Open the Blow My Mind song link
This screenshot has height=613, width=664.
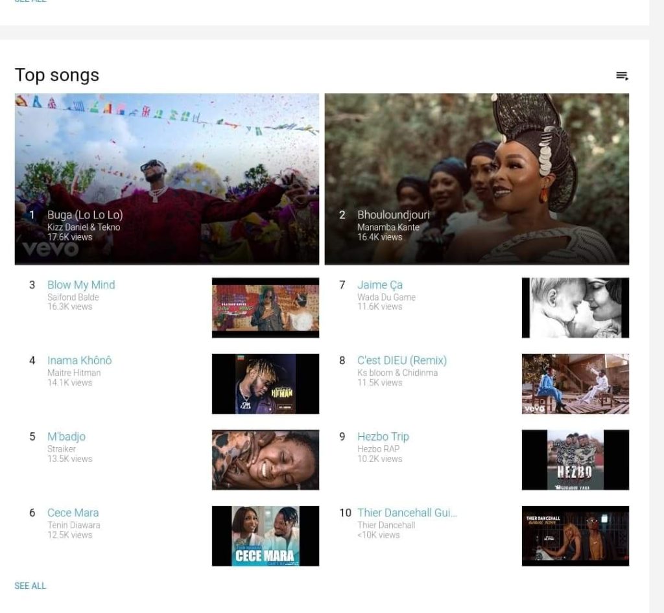tap(81, 284)
